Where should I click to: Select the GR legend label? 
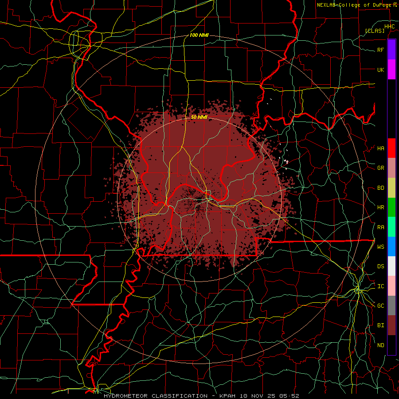coord(380,168)
